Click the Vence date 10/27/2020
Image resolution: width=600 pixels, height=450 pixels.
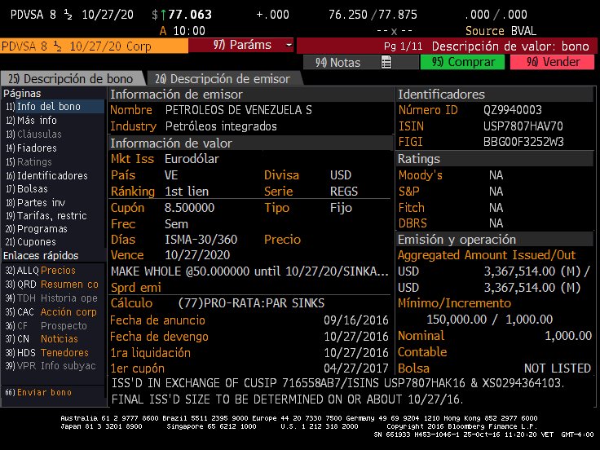pyautogui.click(x=197, y=255)
